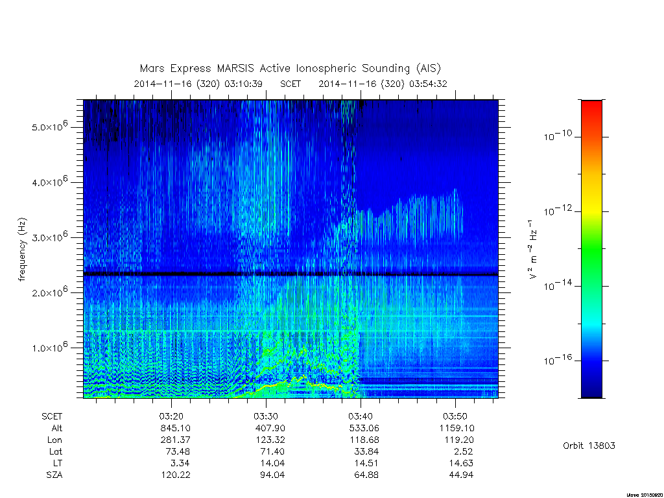
Task: Click the start timestamp 2014-11-16 03:10:39
Action: click(198, 84)
